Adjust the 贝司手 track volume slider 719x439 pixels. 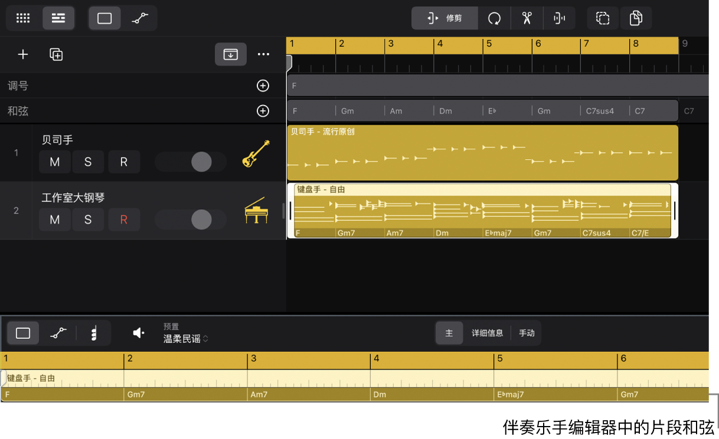pyautogui.click(x=191, y=162)
